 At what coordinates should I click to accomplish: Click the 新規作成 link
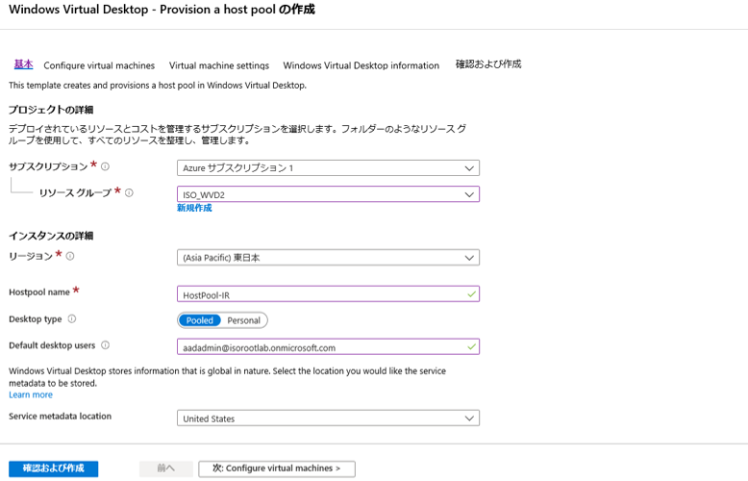pyautogui.click(x=194, y=208)
